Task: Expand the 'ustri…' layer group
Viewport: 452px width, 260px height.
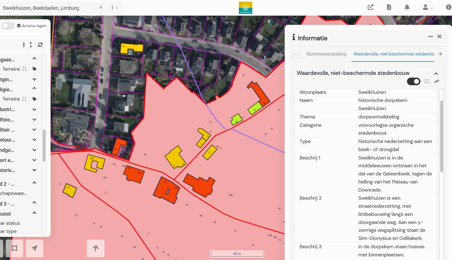Action: tap(34, 109)
